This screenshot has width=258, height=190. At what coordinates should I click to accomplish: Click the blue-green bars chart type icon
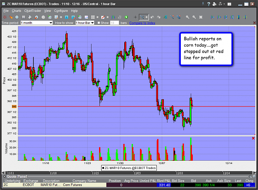coord(113,17)
